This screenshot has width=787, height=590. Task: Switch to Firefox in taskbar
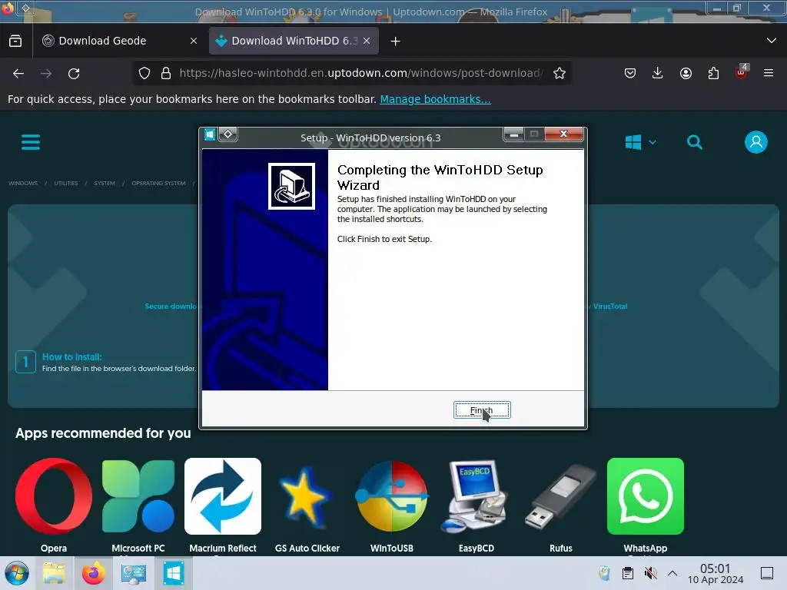[x=93, y=573]
